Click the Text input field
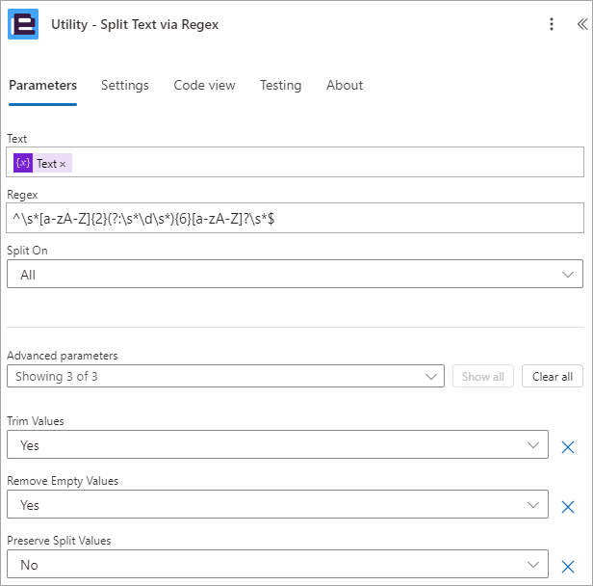 (x=327, y=164)
